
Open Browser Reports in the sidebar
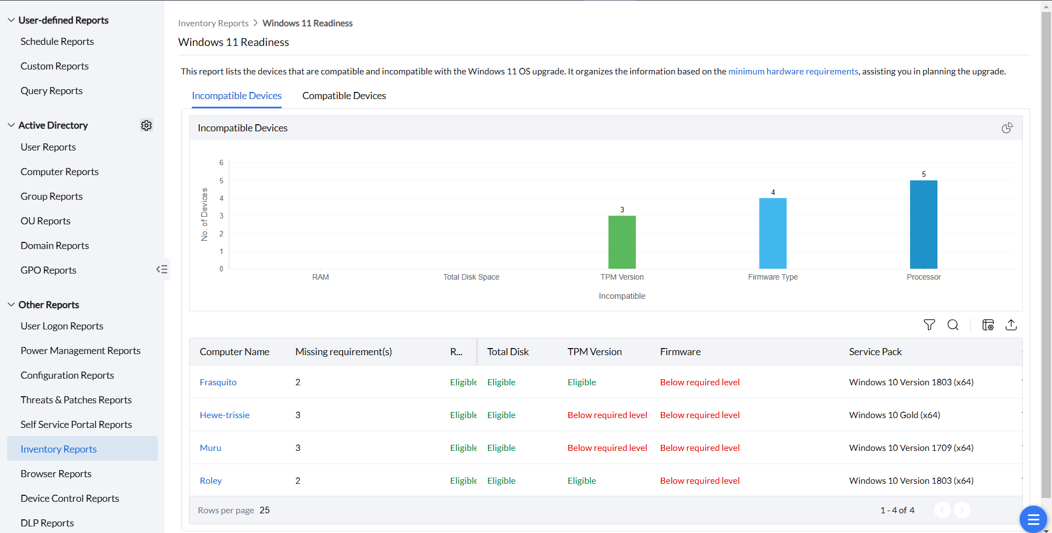click(56, 474)
